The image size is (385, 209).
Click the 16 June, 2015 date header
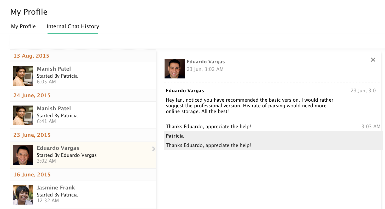(x=32, y=175)
